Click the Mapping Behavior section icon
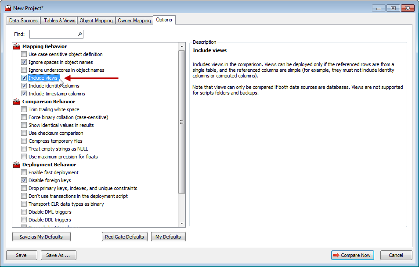419x267 pixels. [17, 46]
